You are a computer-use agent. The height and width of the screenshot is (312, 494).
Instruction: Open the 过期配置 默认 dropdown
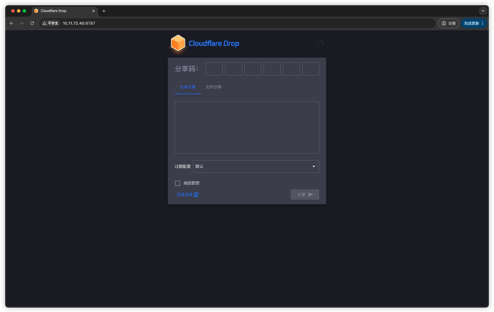pos(256,167)
